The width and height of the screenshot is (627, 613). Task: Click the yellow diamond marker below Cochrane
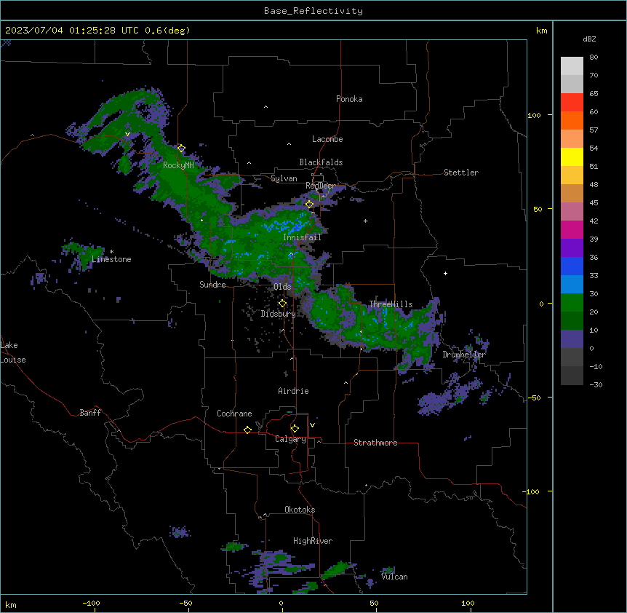point(247,430)
